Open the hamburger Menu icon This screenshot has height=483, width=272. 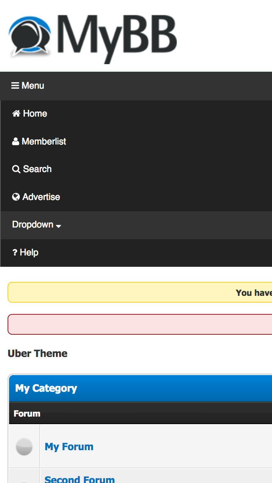point(15,85)
